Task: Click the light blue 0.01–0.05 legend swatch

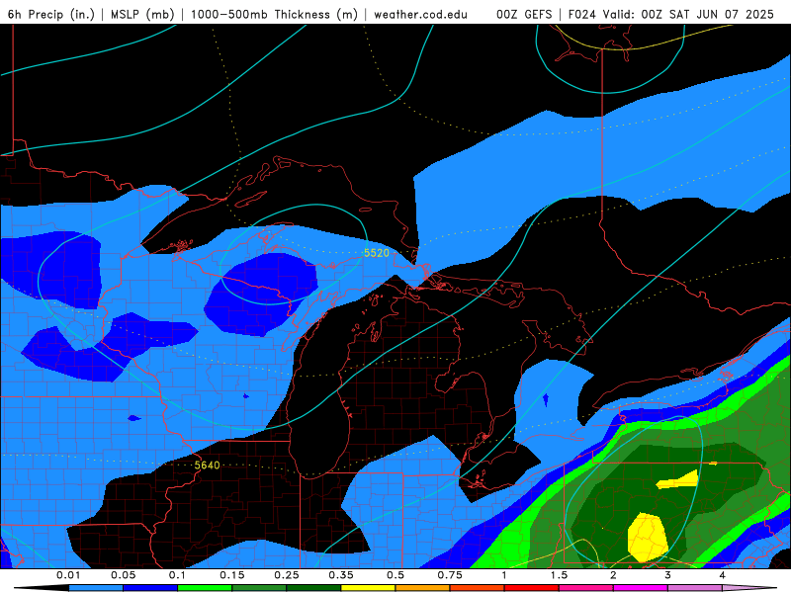Action: (96, 588)
